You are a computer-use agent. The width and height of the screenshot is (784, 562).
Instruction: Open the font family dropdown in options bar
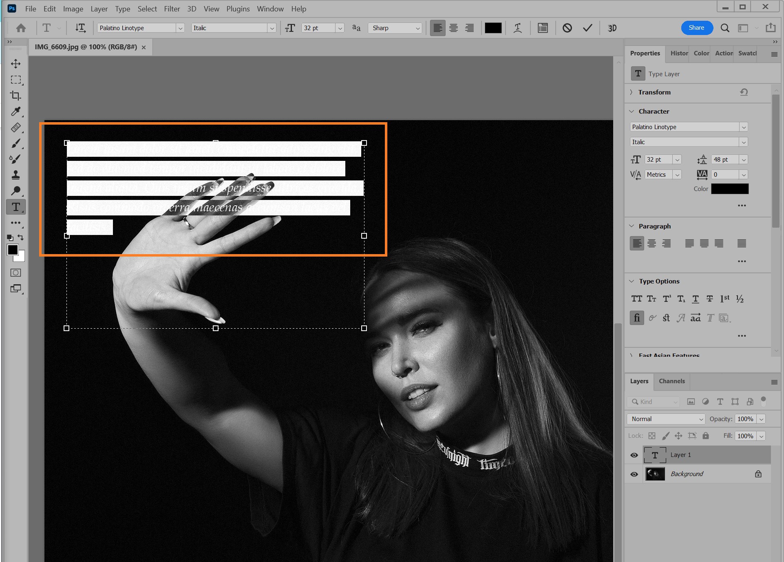tap(180, 28)
